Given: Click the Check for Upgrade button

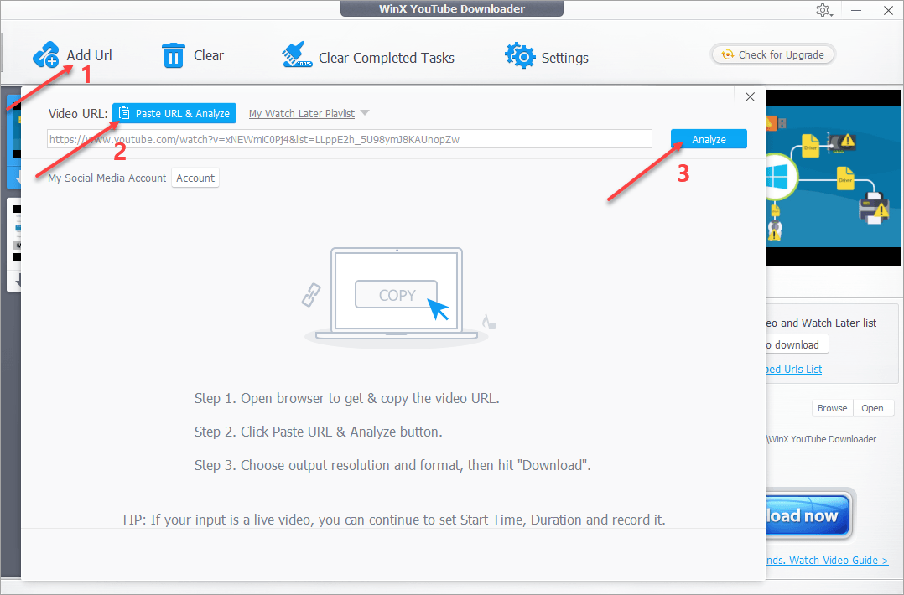Looking at the screenshot, I should pos(772,54).
